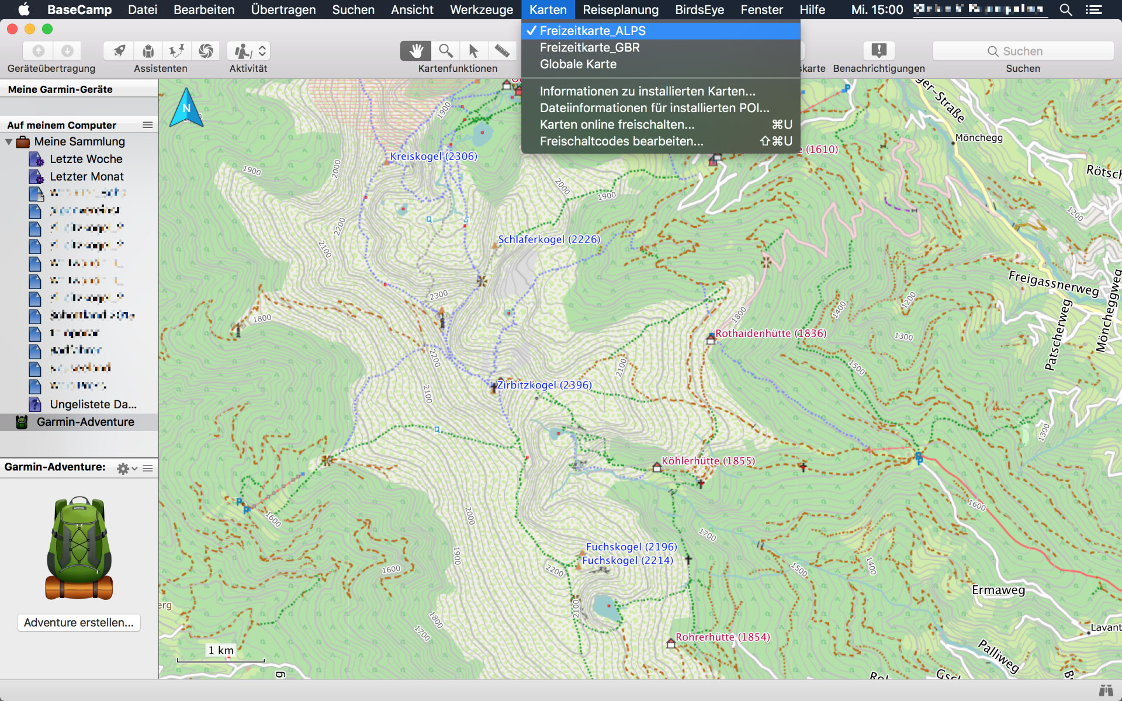The width and height of the screenshot is (1122, 701).
Task: Choose Freizeitkarte_GBR map
Action: 661,47
